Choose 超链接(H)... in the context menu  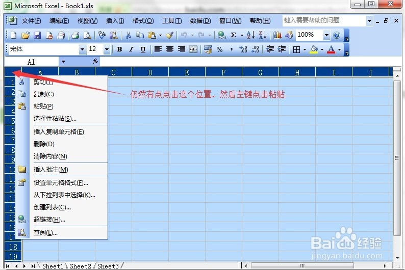click(x=62, y=220)
